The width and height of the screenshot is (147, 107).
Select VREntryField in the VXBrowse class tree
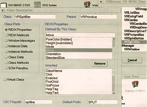(133, 16)
